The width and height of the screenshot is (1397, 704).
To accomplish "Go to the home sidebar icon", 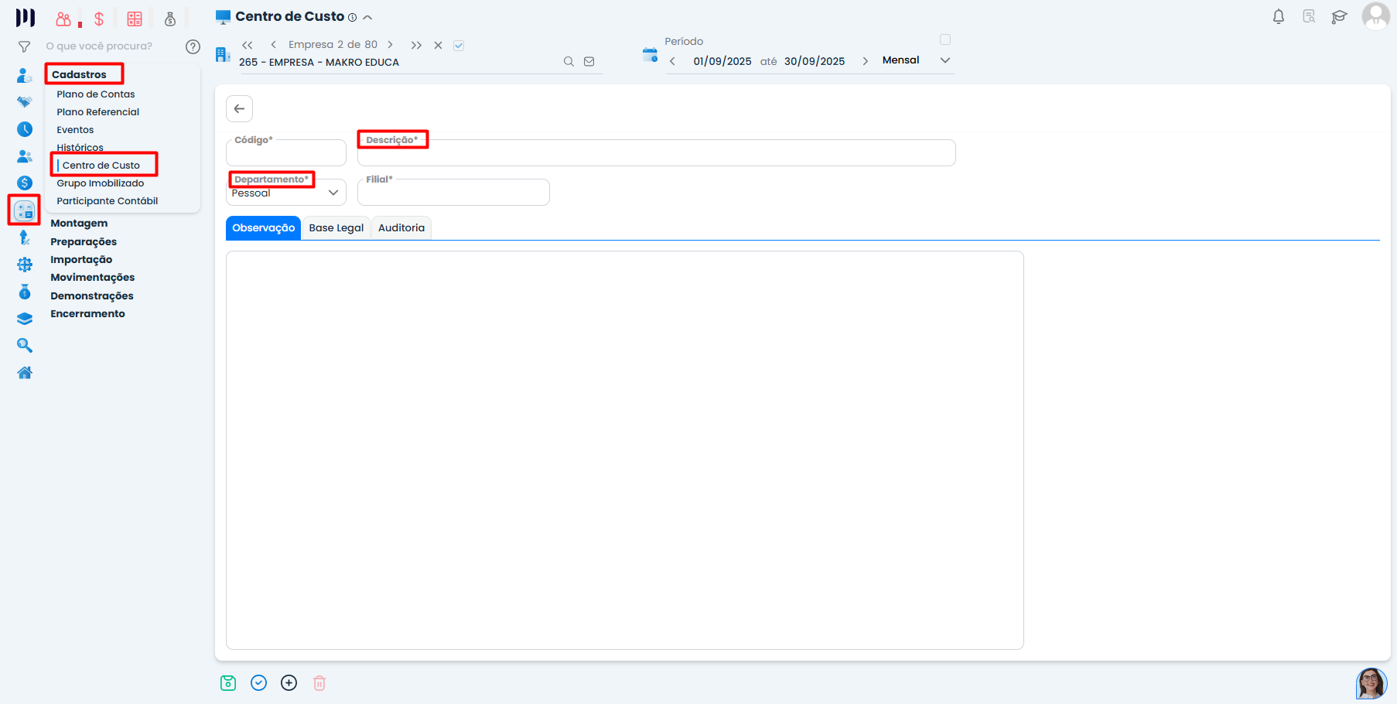I will click(x=25, y=373).
